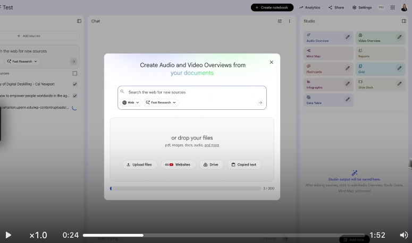Image resolution: width=412 pixels, height=243 pixels.
Task: Submit search with the arrow button in dialog
Action: point(260,102)
